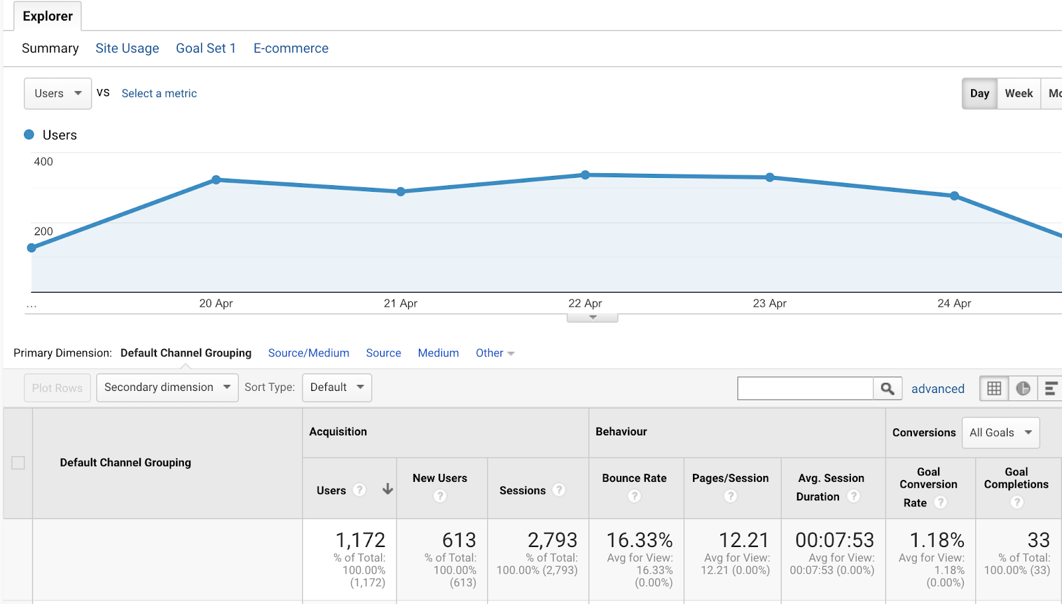Click the 21 Apr data point
This screenshot has height=604, width=1062.
point(401,192)
